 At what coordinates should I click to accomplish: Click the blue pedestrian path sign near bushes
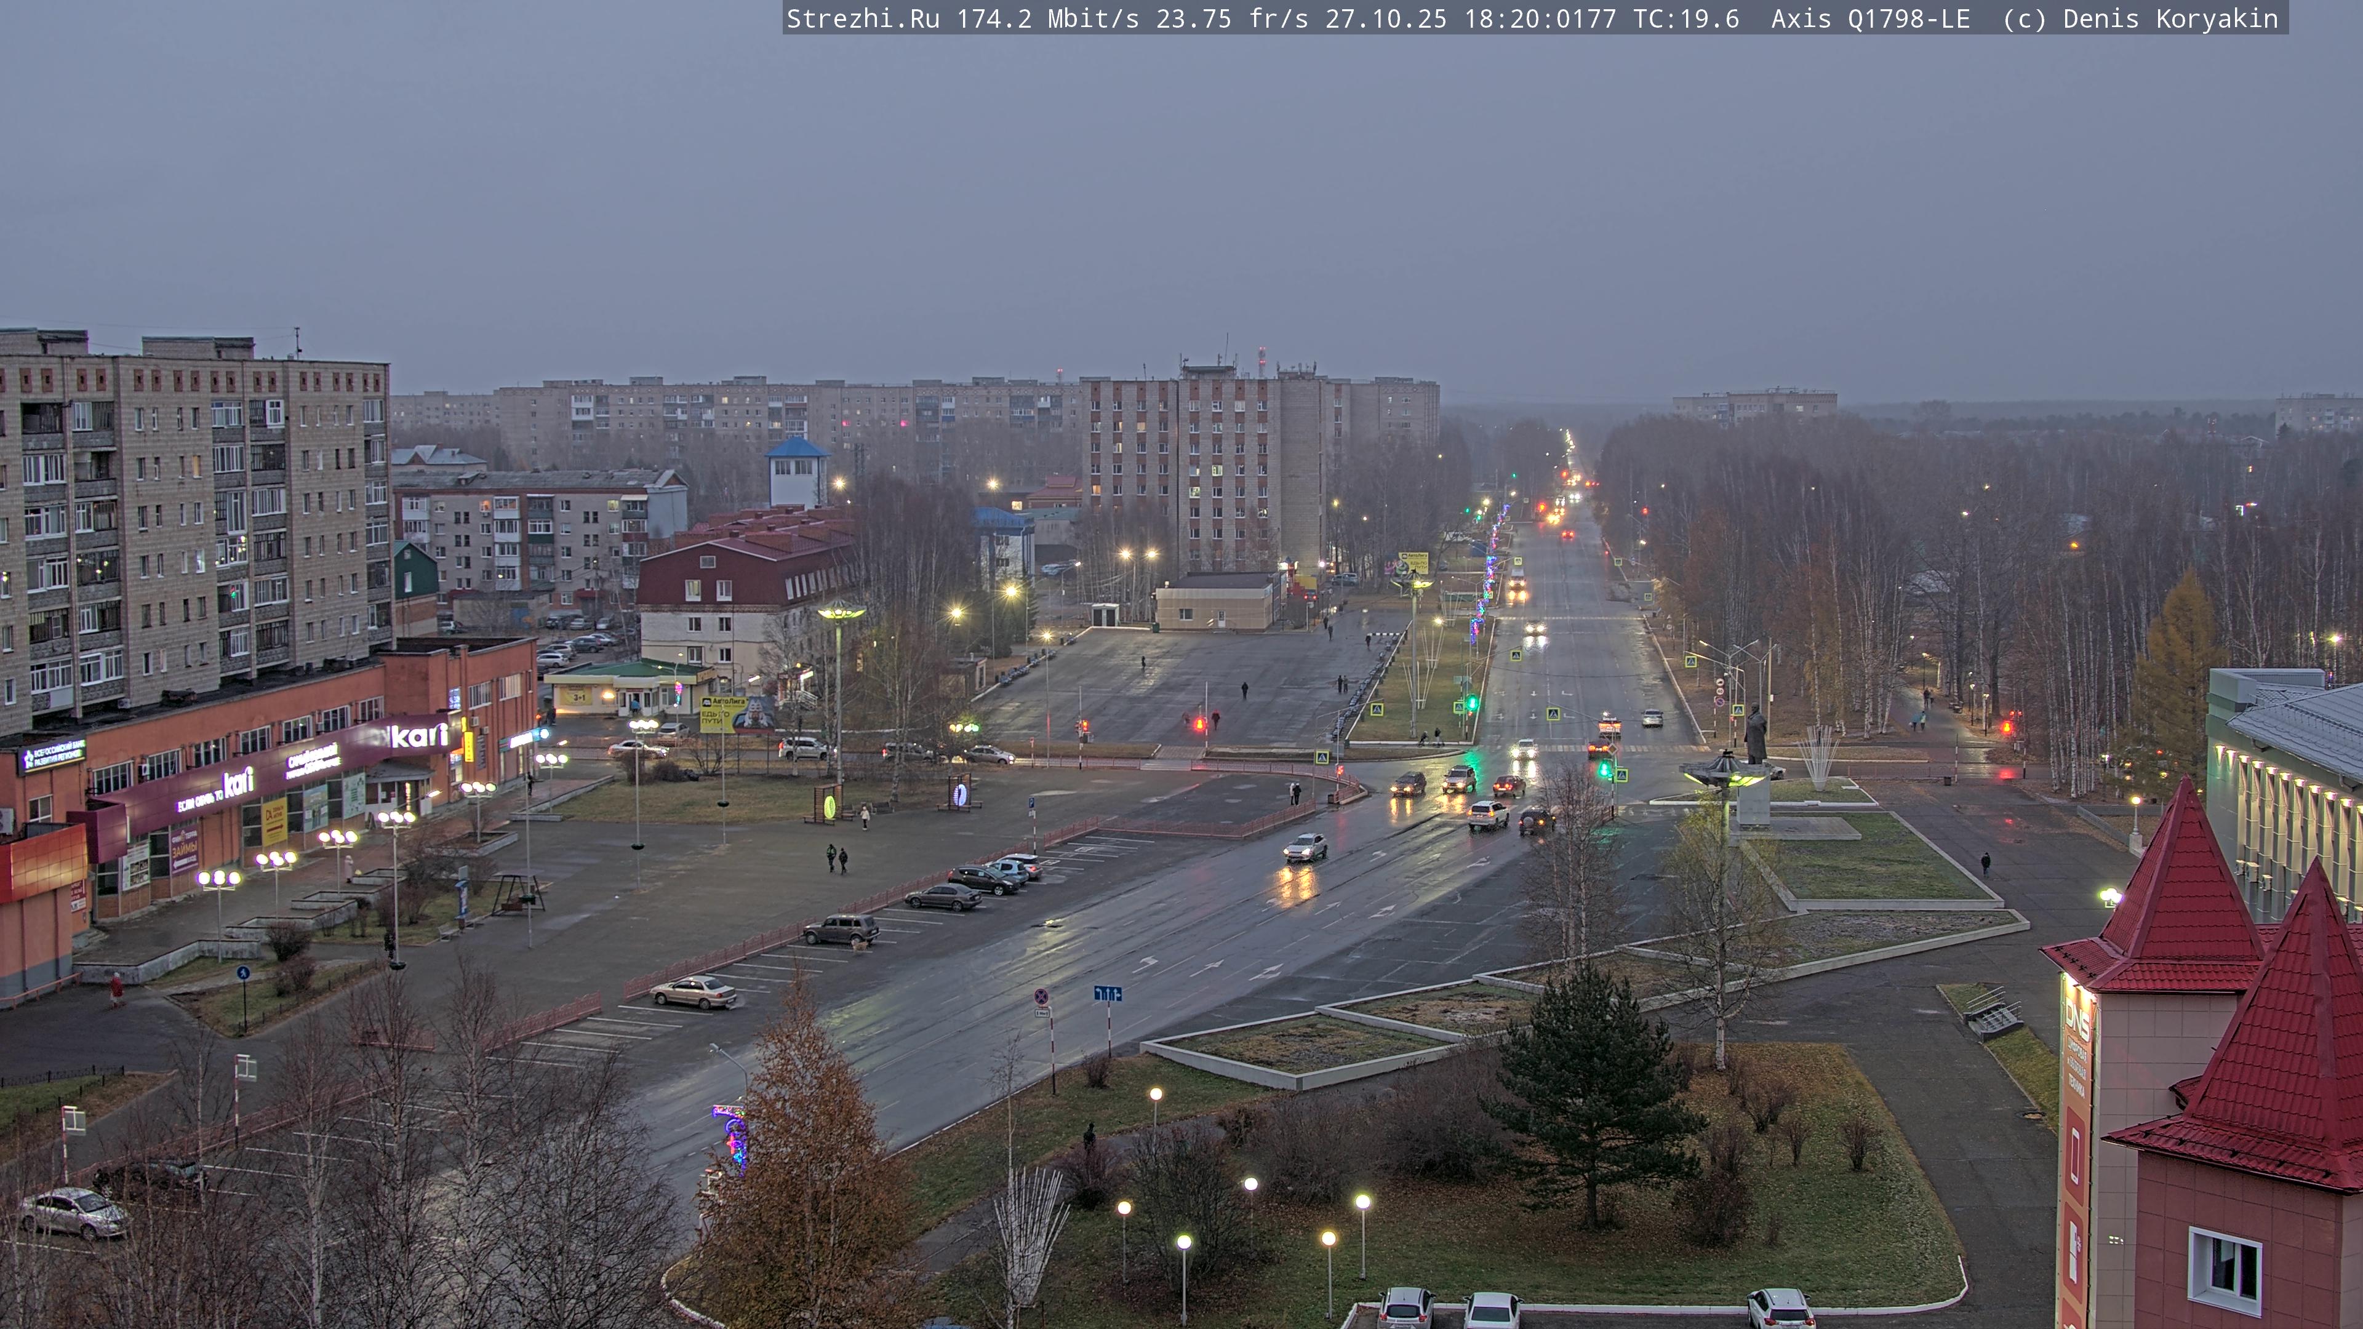coord(243,973)
